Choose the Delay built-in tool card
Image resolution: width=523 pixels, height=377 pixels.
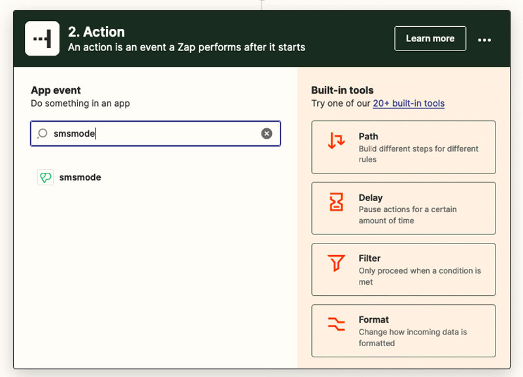click(x=403, y=208)
